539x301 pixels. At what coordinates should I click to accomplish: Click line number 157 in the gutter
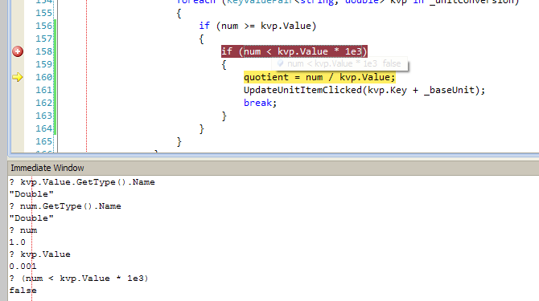point(44,39)
